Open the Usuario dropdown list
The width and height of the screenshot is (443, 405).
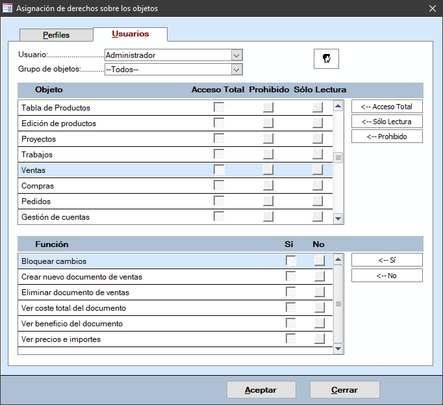tap(236, 55)
